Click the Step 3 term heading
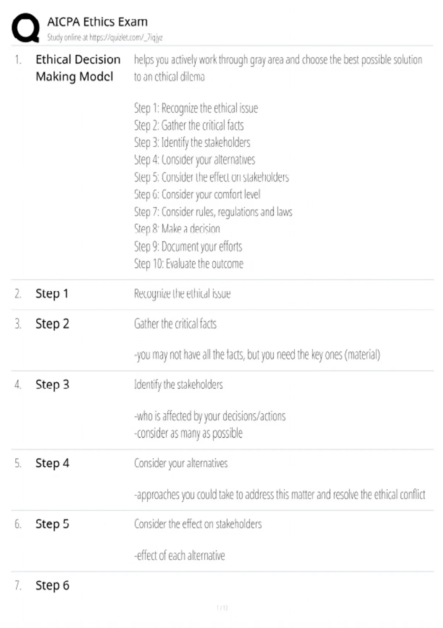The width and height of the screenshot is (443, 628). pos(52,385)
